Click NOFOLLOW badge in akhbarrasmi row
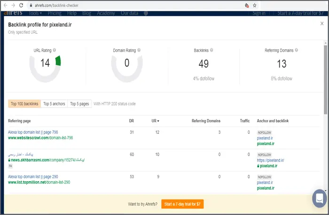329x215 pixels. click(264, 155)
